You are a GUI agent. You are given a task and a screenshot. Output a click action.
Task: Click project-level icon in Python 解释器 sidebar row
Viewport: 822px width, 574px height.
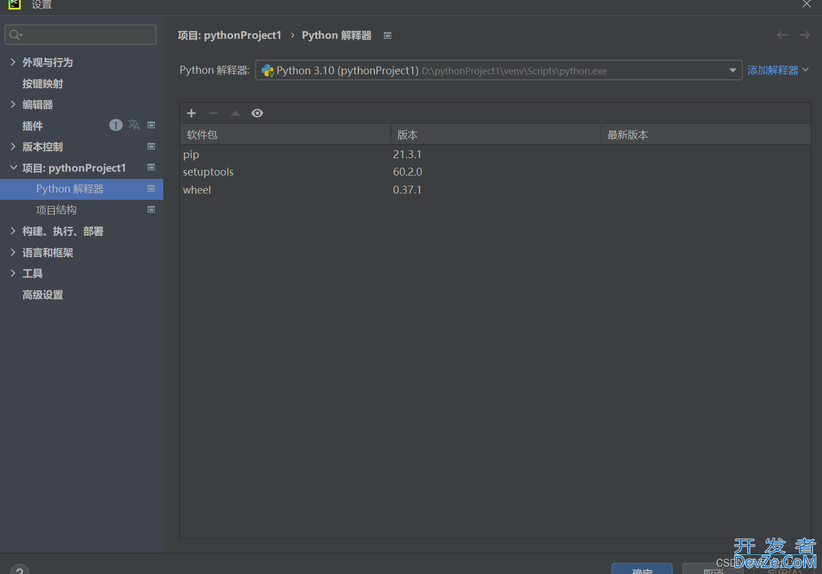coord(151,189)
